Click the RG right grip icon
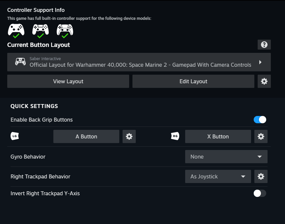285x224 pixels. point(175,136)
